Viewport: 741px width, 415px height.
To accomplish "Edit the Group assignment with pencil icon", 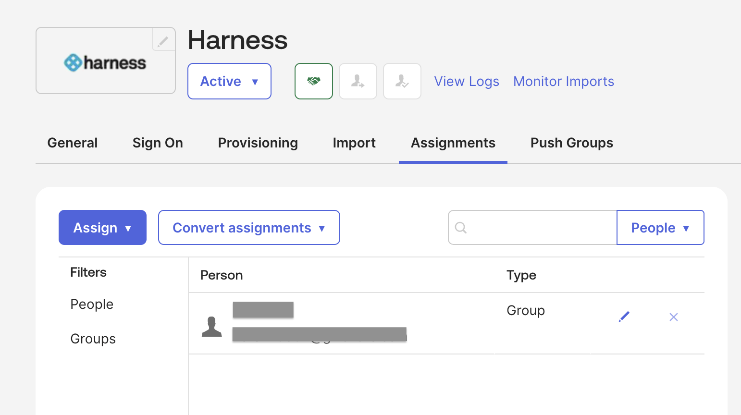I will click(x=624, y=317).
